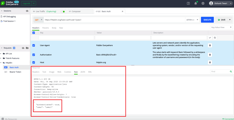Open the response Cookies tab
Screen dimensions: 234x120
click(68, 72)
